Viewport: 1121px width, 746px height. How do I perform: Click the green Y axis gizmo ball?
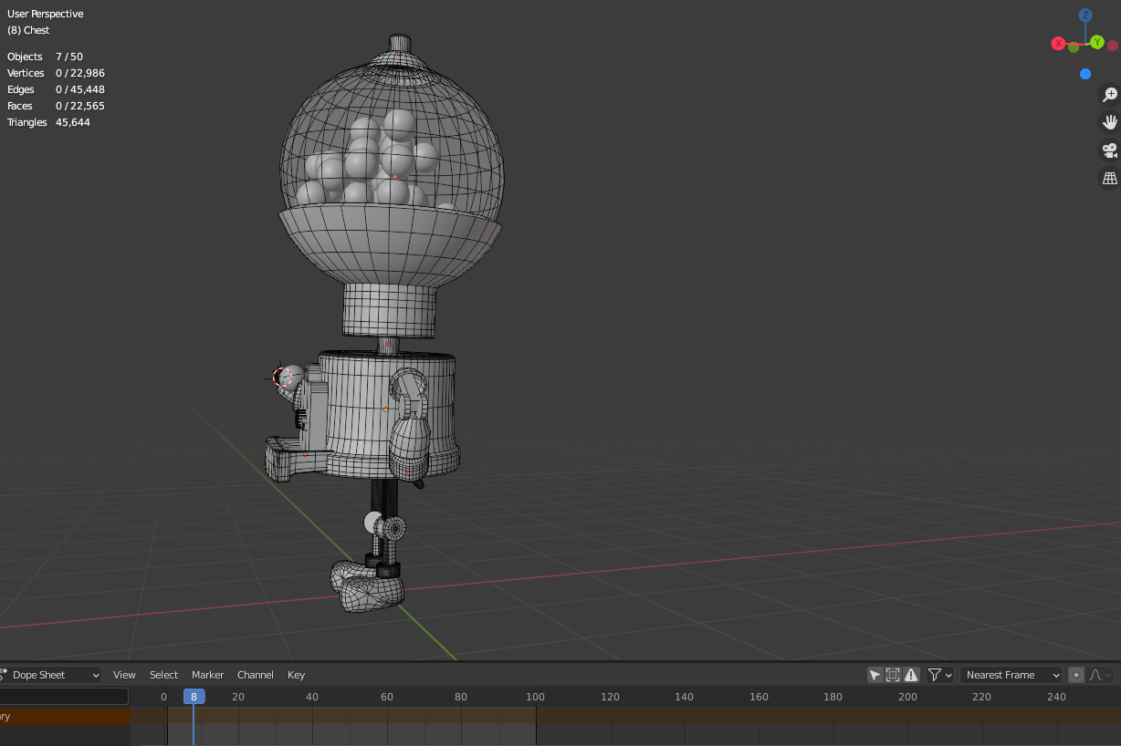[x=1096, y=42]
